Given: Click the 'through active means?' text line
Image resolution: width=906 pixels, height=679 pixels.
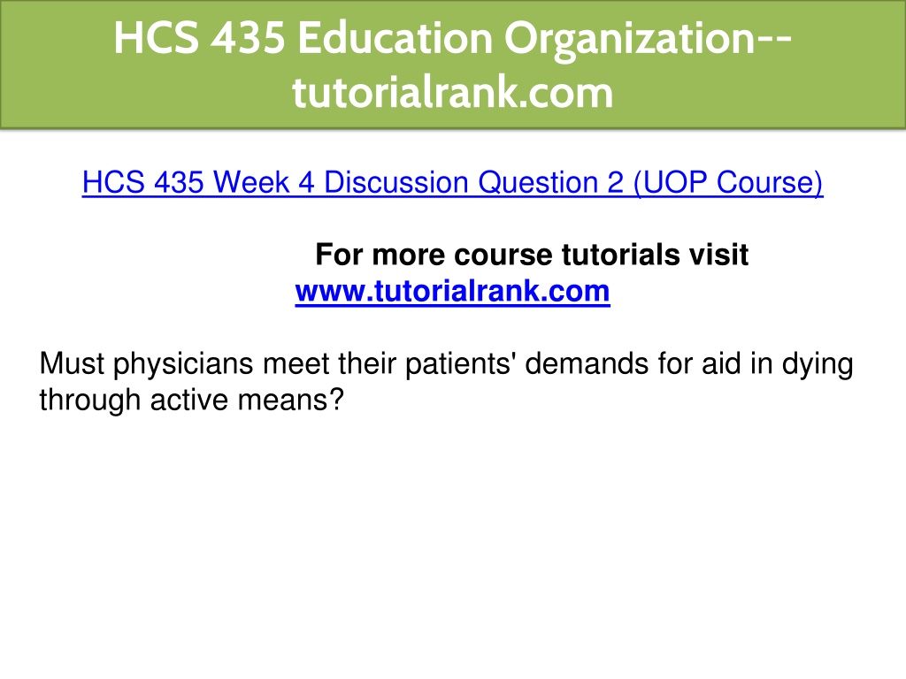Looking at the screenshot, I should click(x=191, y=400).
